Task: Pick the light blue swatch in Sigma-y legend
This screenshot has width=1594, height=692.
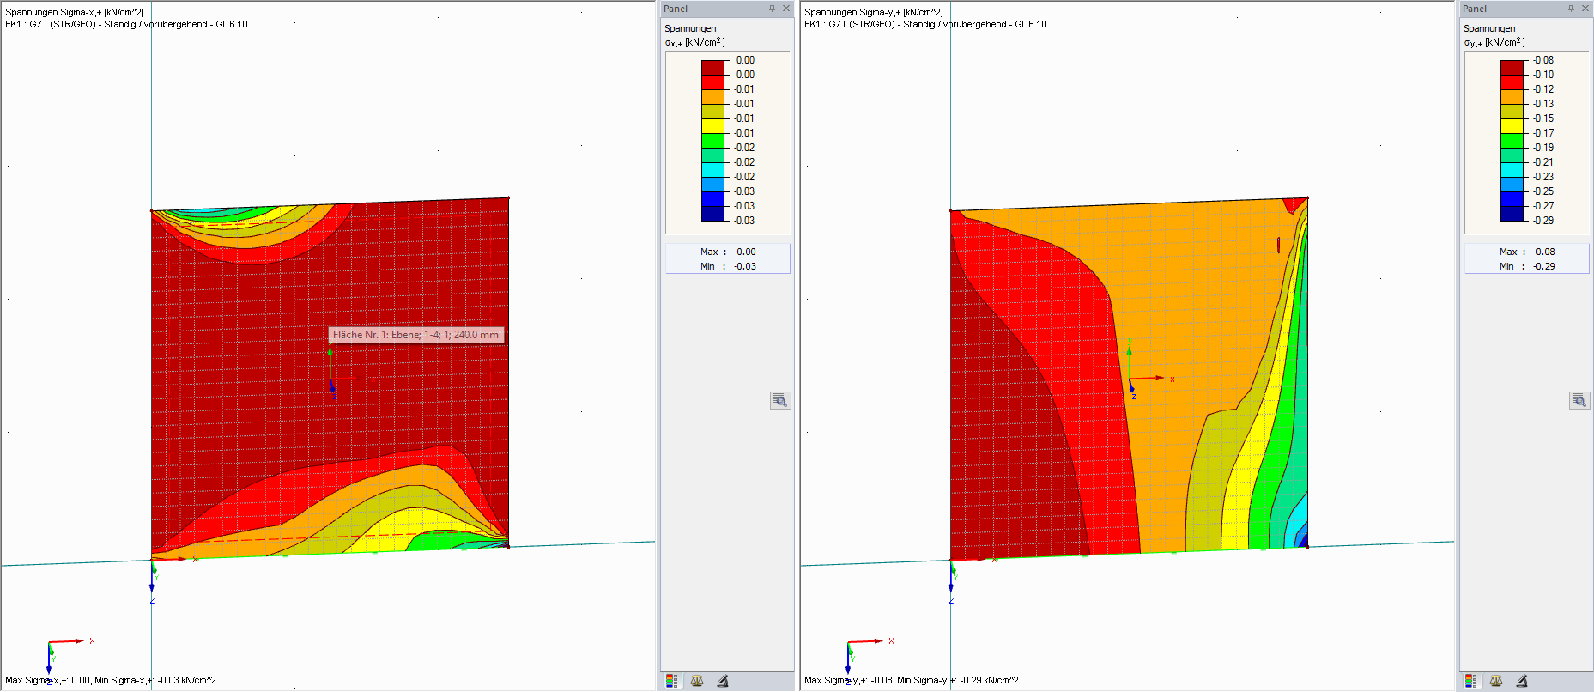Action: click(x=1512, y=185)
